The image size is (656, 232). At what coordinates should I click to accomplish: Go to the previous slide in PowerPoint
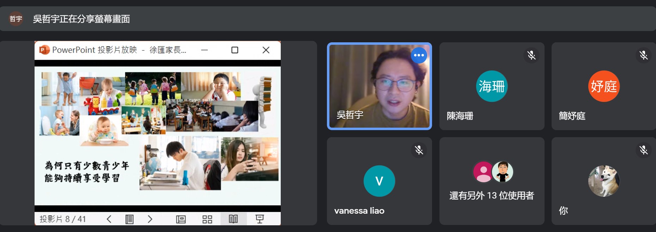tap(109, 219)
